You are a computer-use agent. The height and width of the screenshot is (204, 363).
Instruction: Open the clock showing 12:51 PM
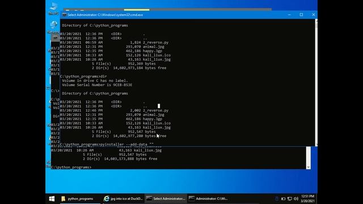click(307, 199)
